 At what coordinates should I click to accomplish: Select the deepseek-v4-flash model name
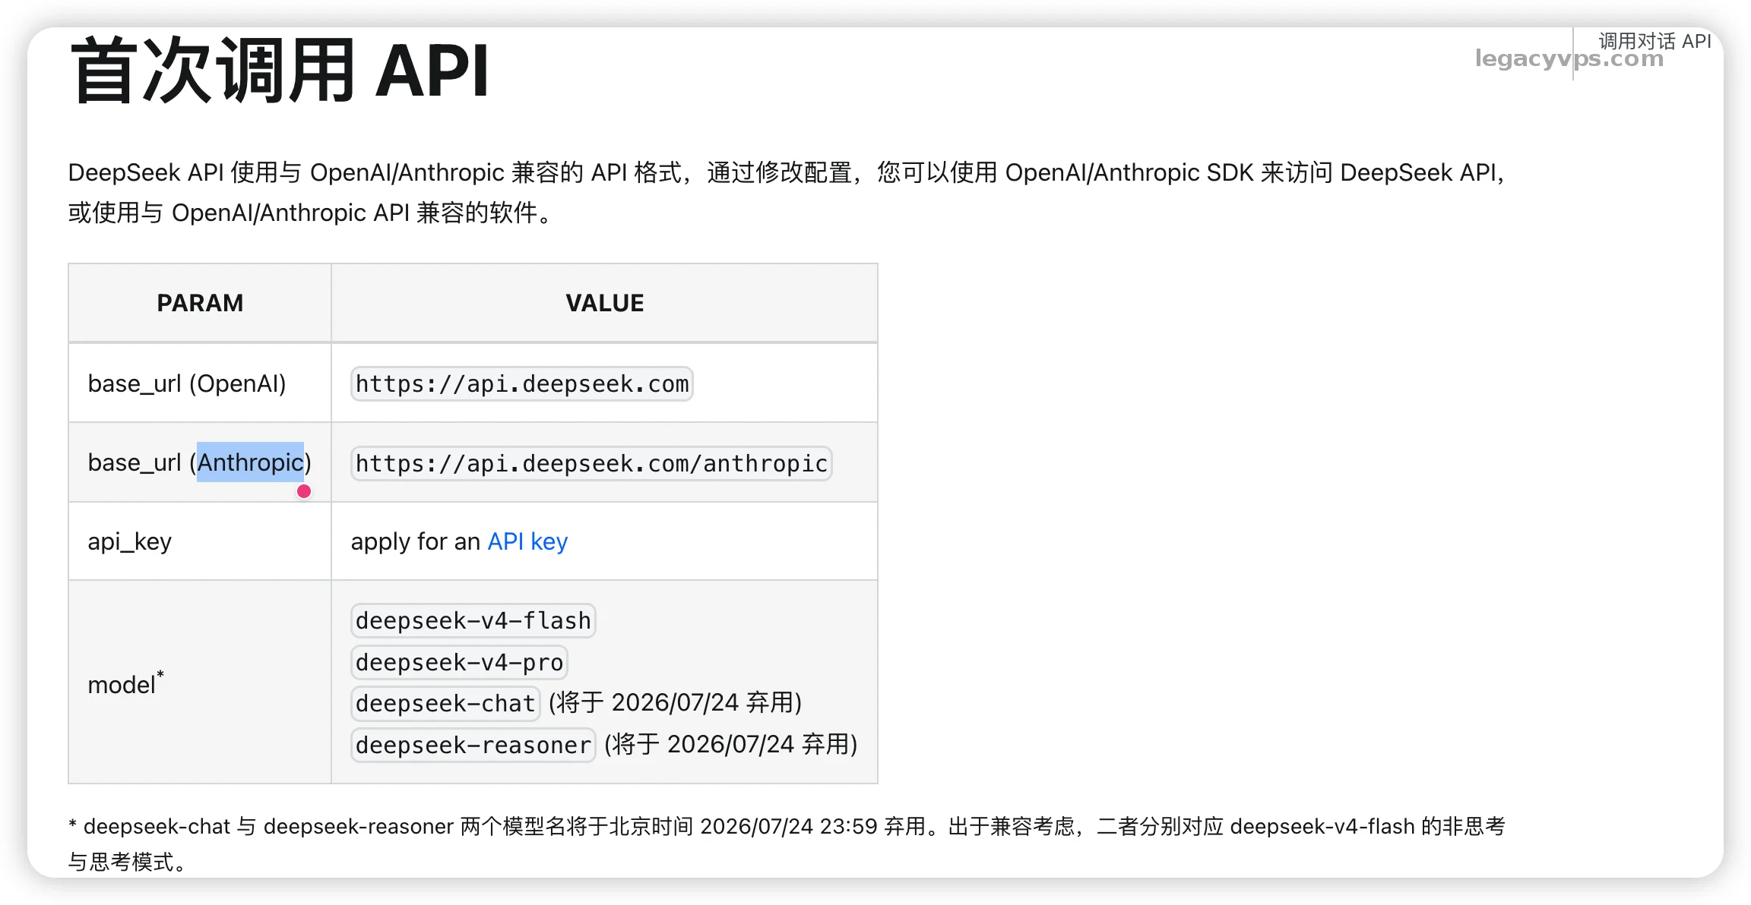[x=473, y=620]
